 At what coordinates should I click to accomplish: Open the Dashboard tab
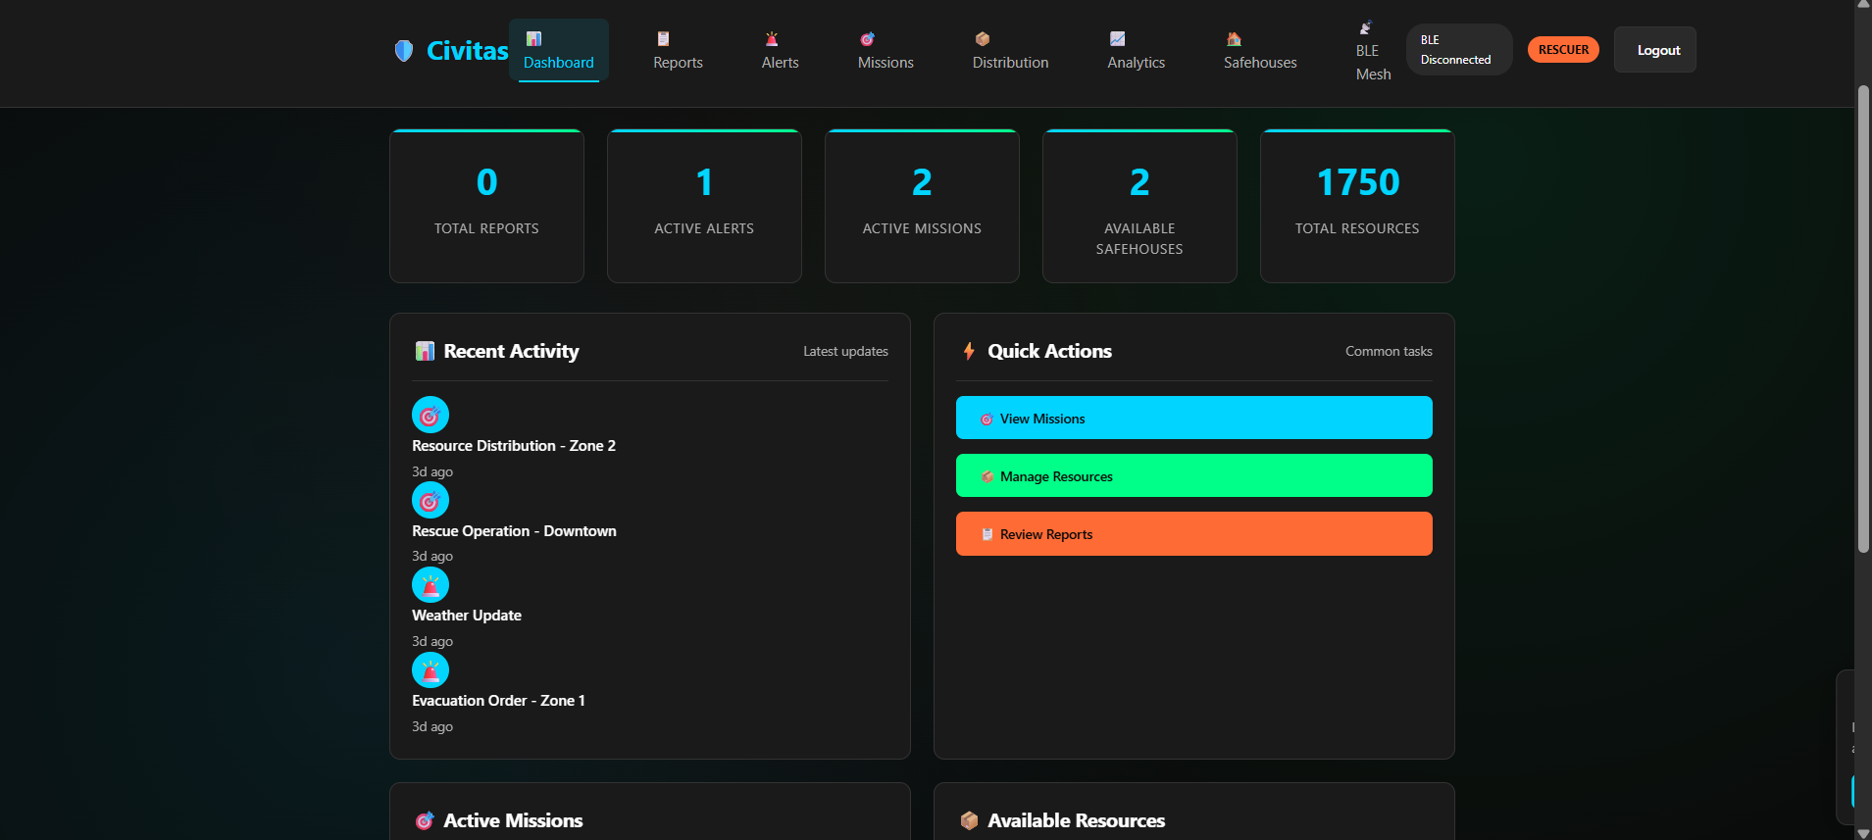pyautogui.click(x=559, y=50)
